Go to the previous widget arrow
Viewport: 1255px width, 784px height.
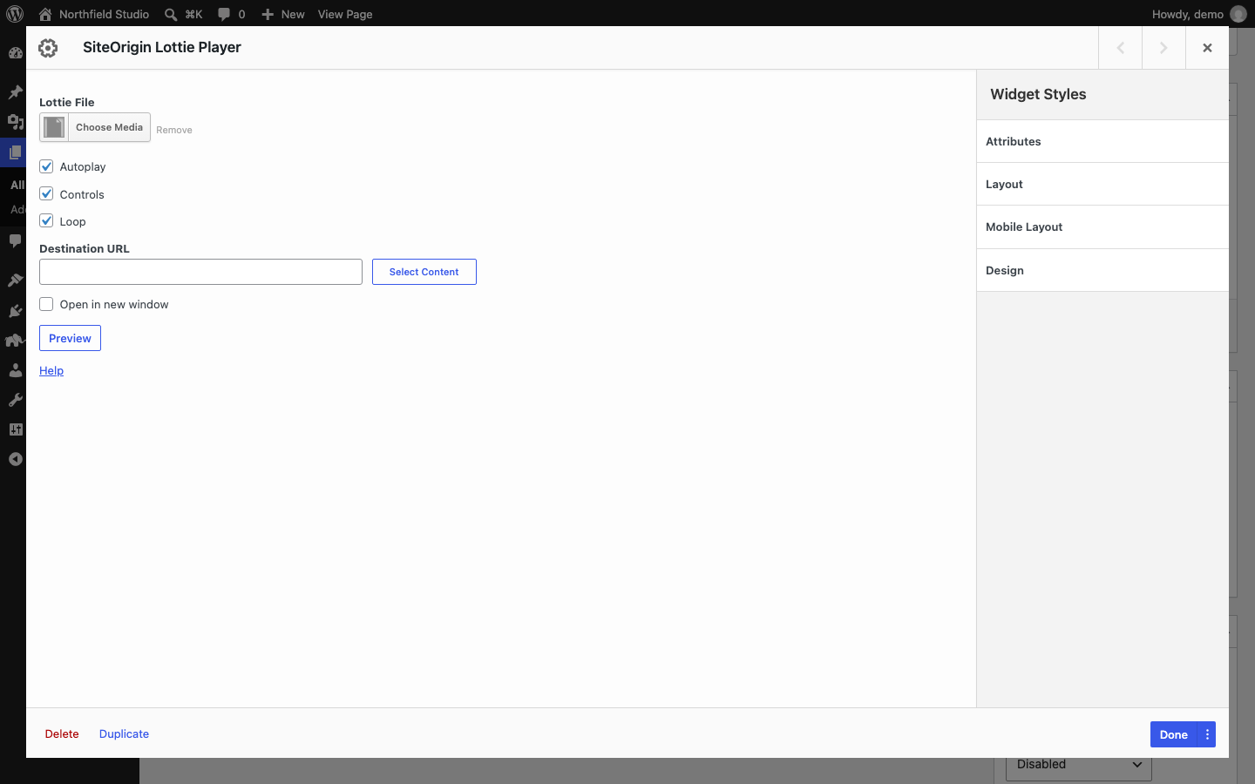(x=1121, y=48)
